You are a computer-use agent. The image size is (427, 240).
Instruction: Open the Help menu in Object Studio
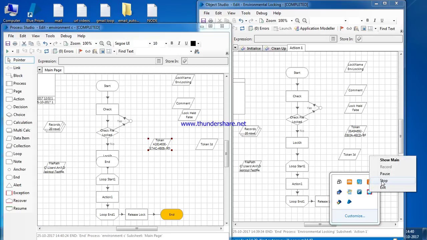pyautogui.click(x=277, y=13)
